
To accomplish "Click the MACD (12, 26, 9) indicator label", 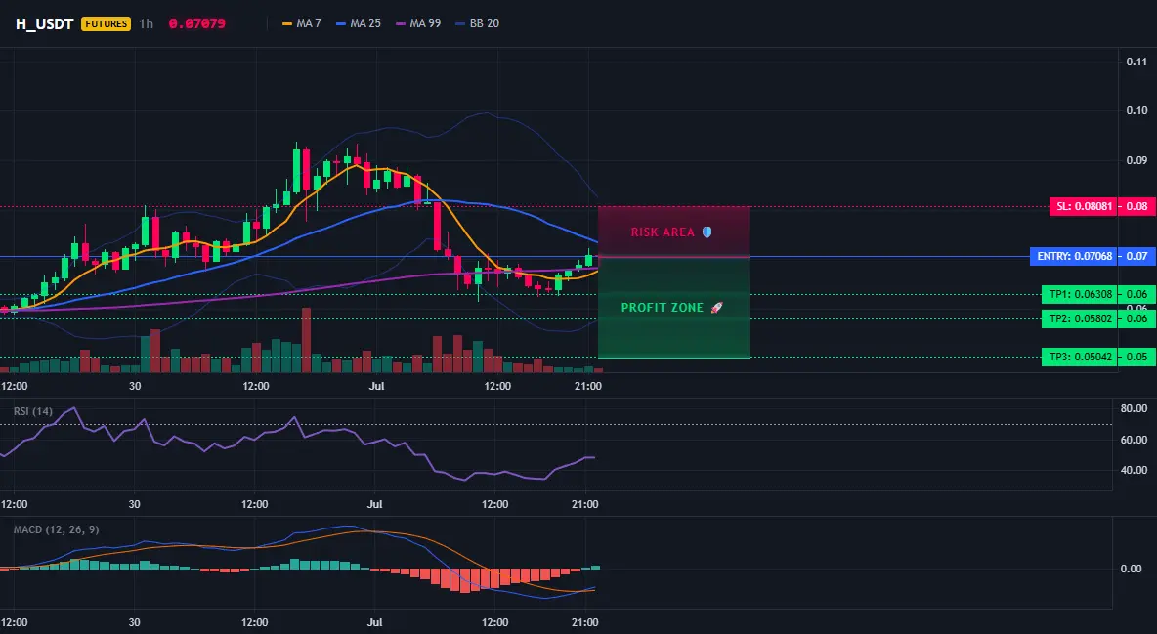I will 56,529.
